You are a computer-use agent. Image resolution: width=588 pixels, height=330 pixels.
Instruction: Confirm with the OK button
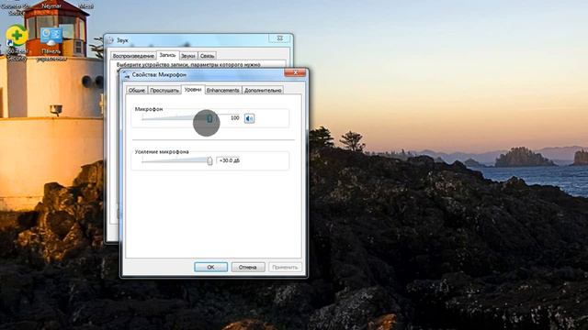[210, 267]
